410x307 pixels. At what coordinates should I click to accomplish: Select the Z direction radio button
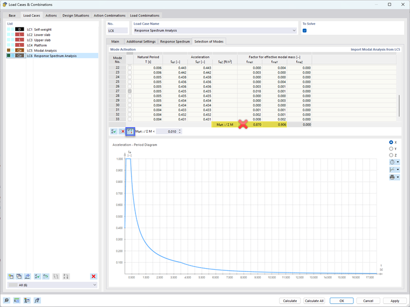391,155
